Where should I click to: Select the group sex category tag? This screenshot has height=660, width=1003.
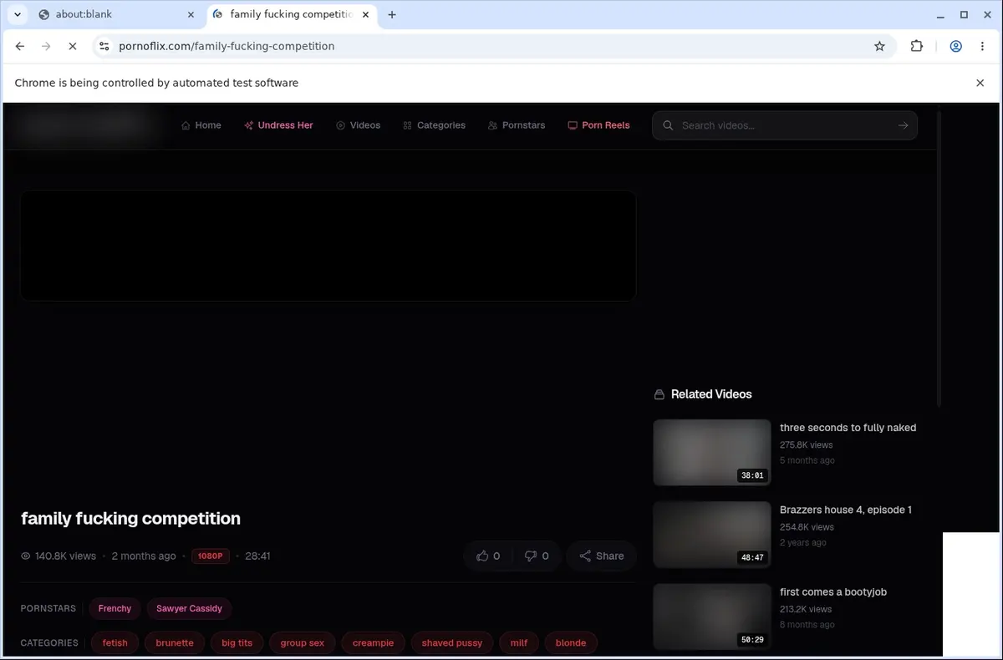[x=303, y=642]
